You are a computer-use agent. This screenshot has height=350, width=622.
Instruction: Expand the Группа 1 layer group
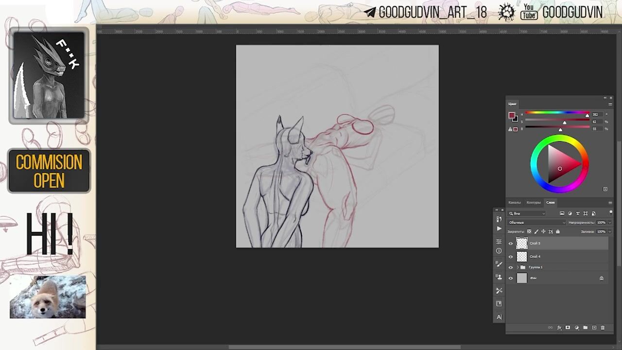pos(518,267)
